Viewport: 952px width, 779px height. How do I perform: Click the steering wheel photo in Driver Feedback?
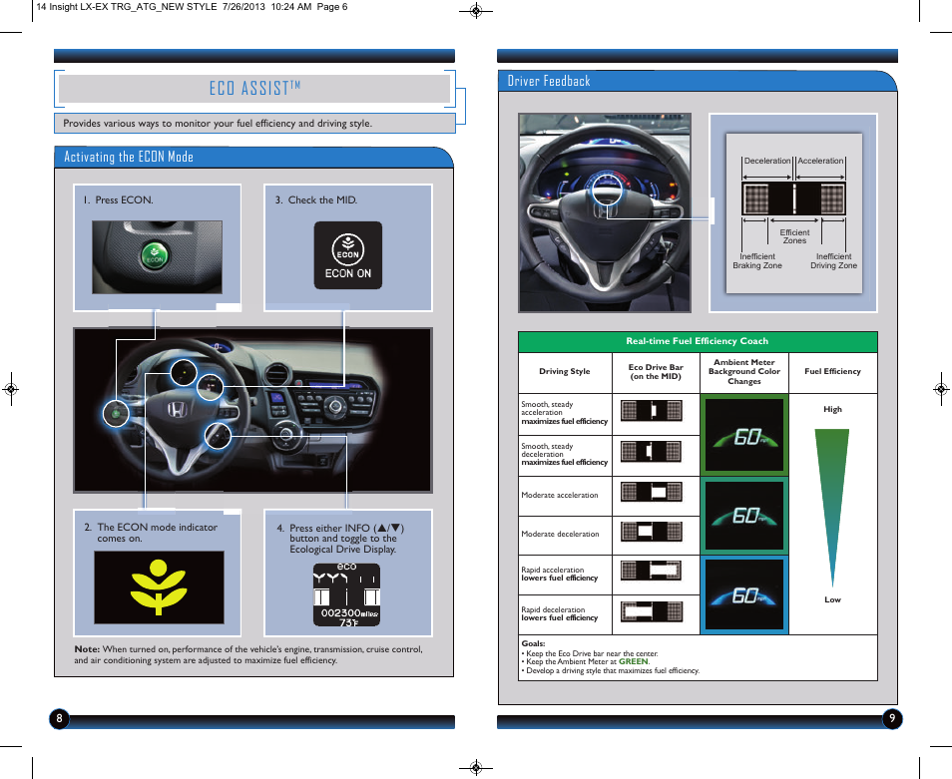605,212
